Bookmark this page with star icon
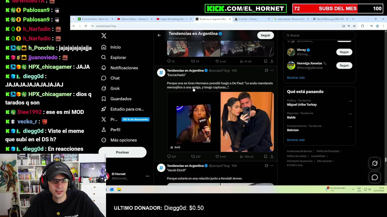This screenshot has height=217, width=387. 354,26
